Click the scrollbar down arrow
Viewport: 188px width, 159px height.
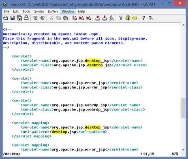click(183, 149)
